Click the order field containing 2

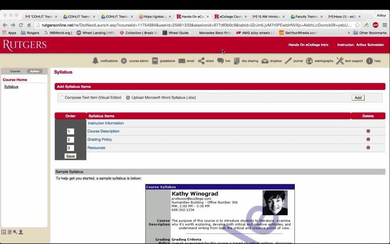[x=70, y=140]
